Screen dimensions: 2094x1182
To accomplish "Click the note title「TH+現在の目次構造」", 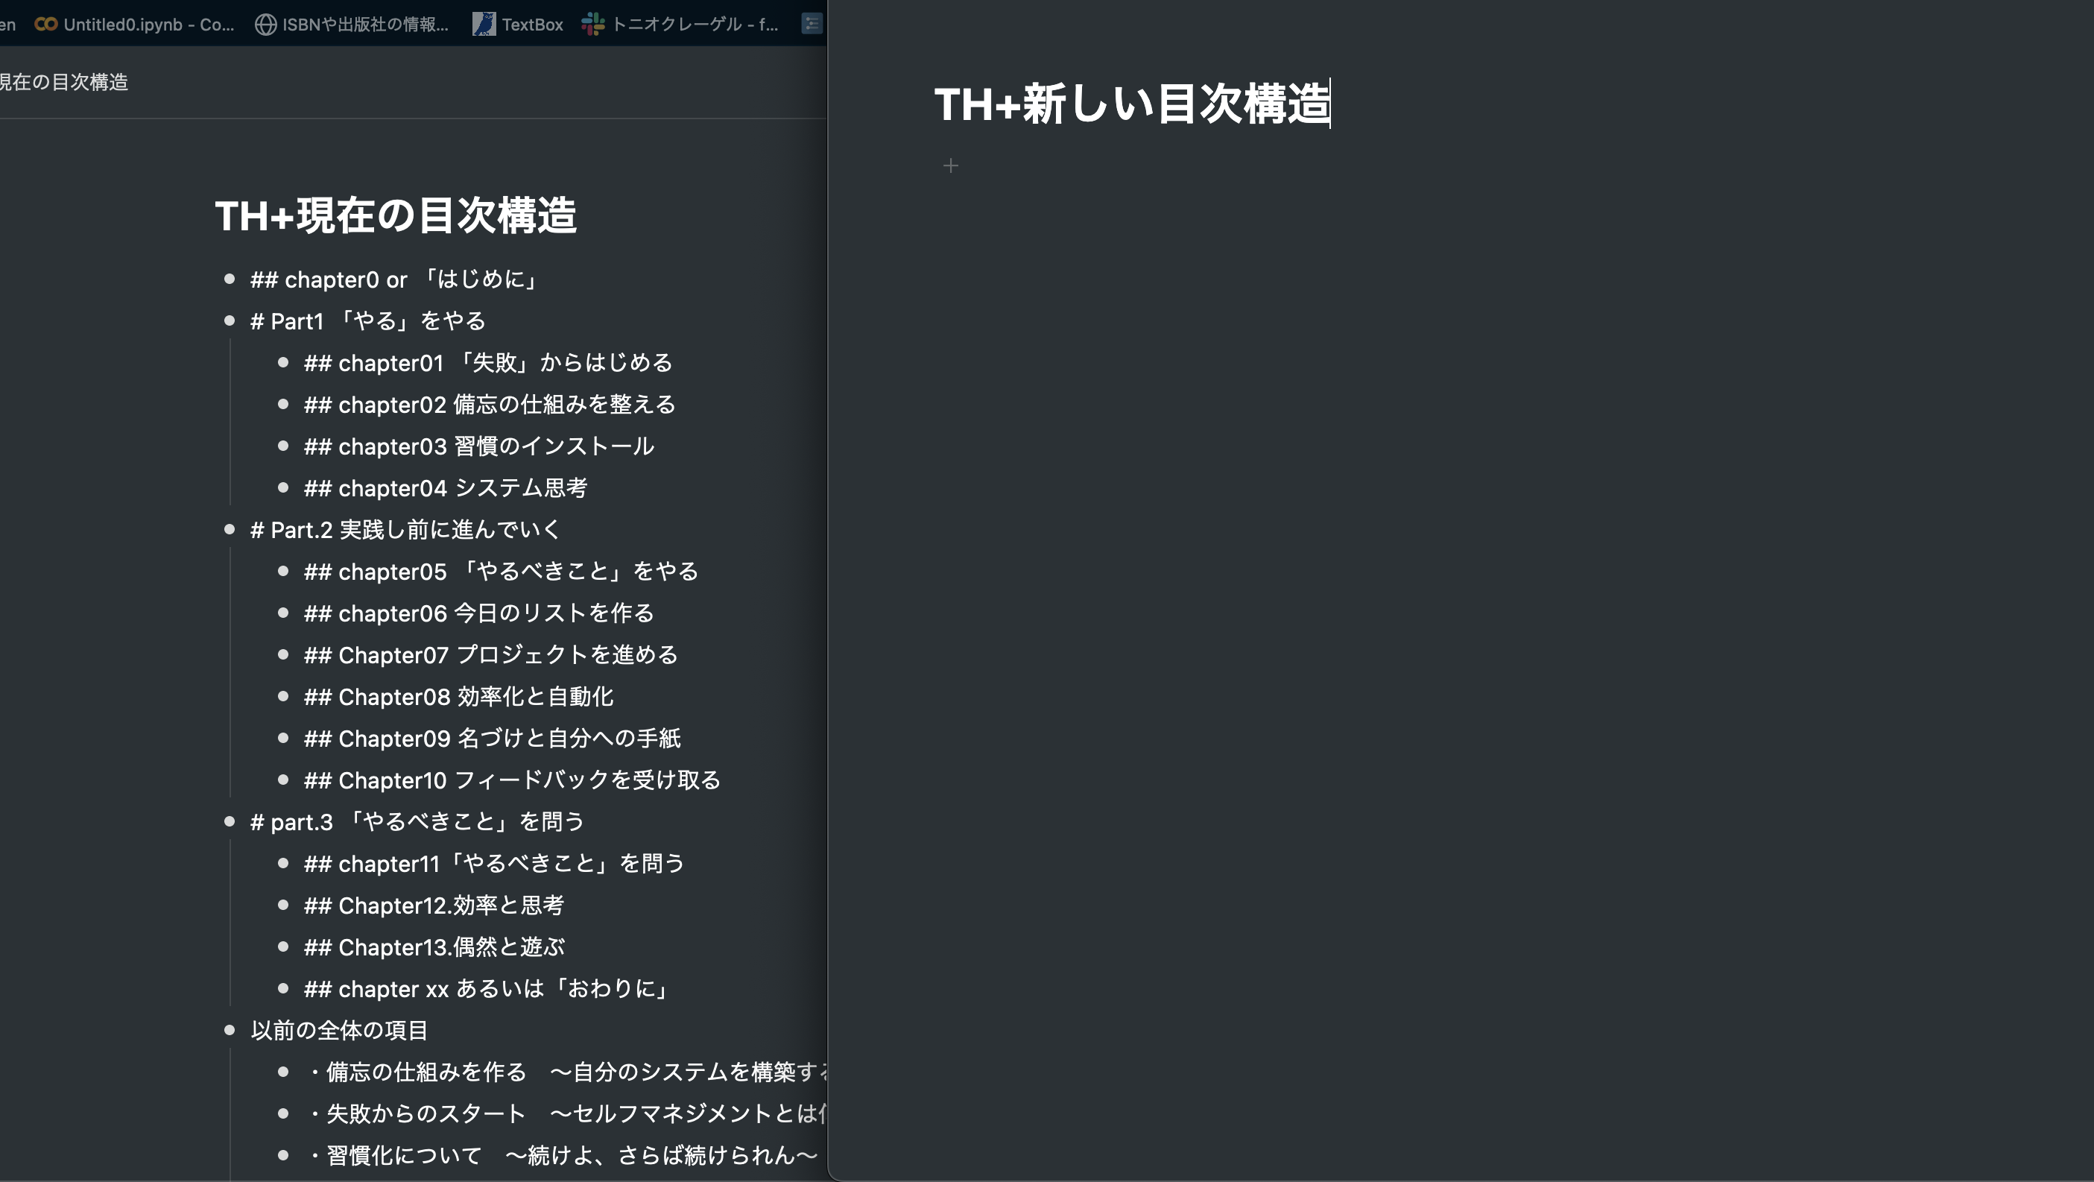I will point(396,215).
